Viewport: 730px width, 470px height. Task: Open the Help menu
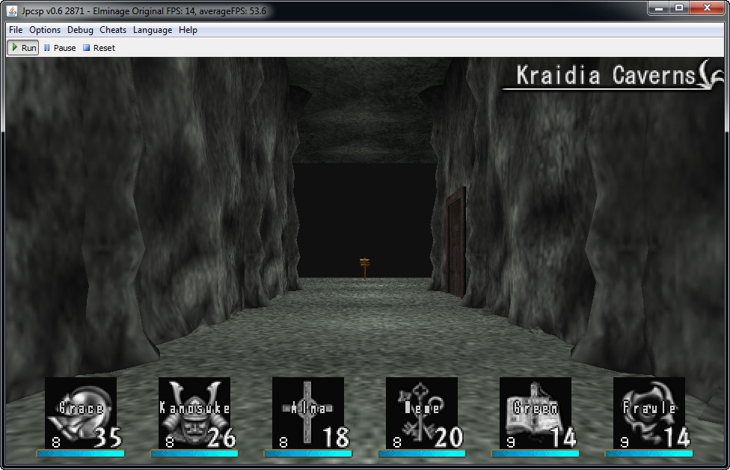[188, 30]
